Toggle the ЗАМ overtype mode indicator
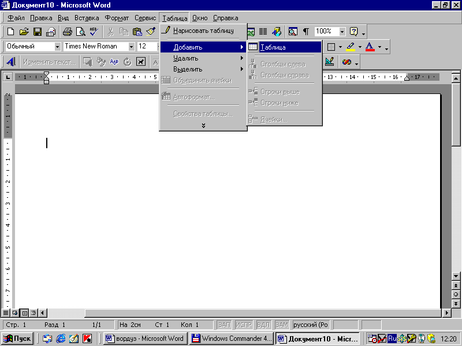Screen dimensions: 462x346 pos(282,325)
